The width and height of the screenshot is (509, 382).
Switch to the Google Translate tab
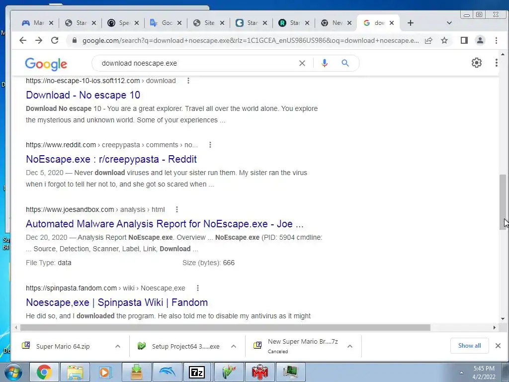point(162,23)
